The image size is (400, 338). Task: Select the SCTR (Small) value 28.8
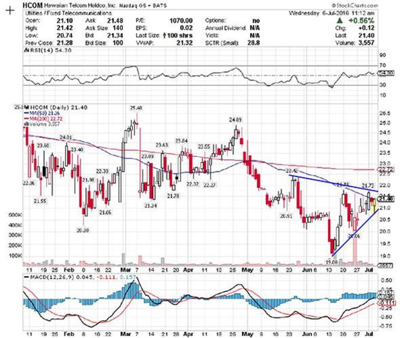click(254, 43)
